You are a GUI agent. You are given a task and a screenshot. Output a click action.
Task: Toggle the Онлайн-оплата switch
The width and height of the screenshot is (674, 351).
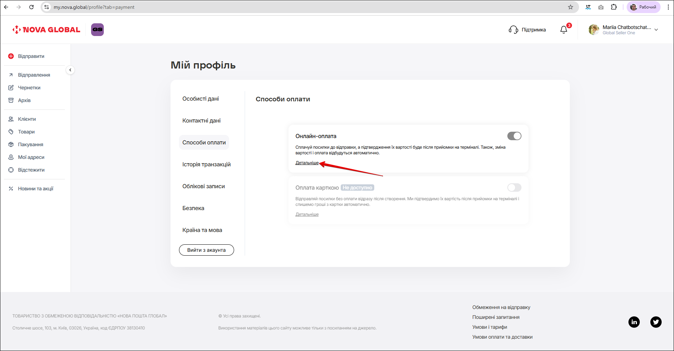[x=514, y=136]
